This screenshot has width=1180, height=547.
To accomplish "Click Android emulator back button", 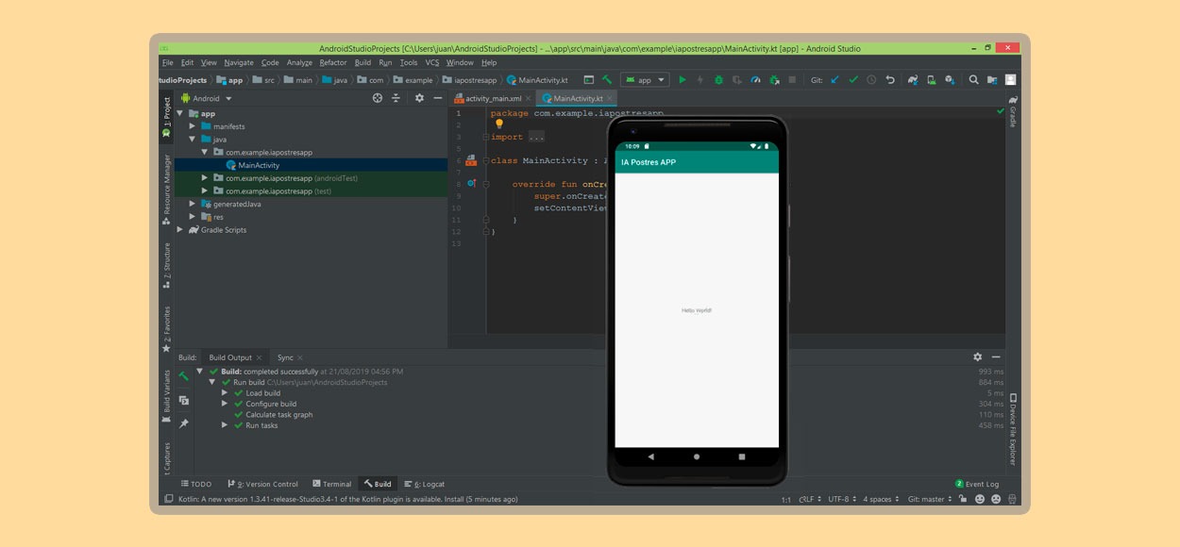I will coord(650,456).
